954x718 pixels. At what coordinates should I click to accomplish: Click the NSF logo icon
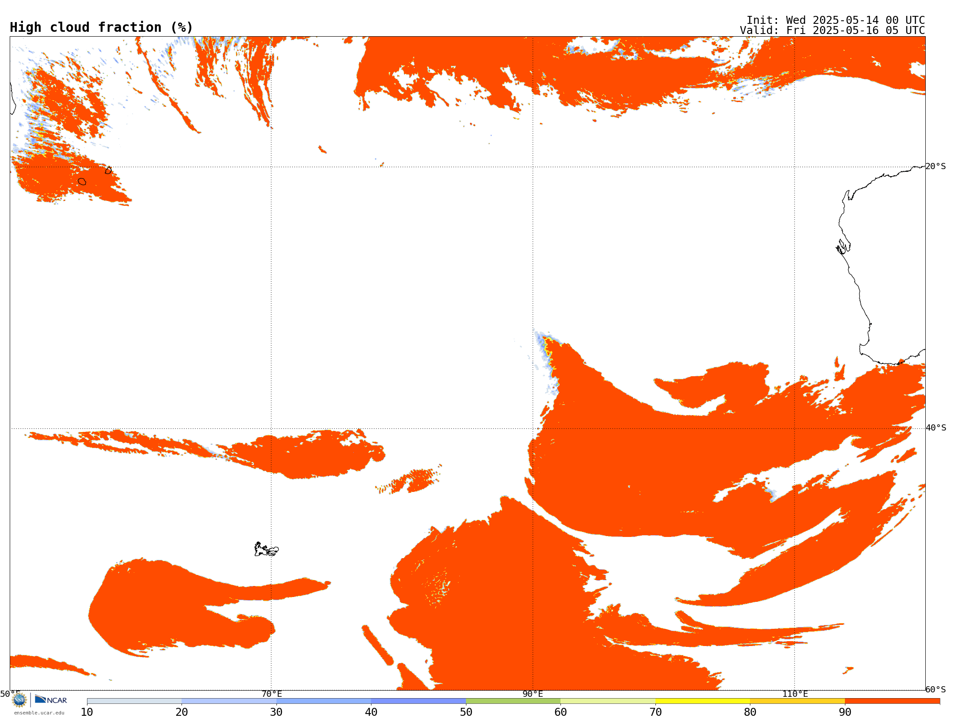19,700
